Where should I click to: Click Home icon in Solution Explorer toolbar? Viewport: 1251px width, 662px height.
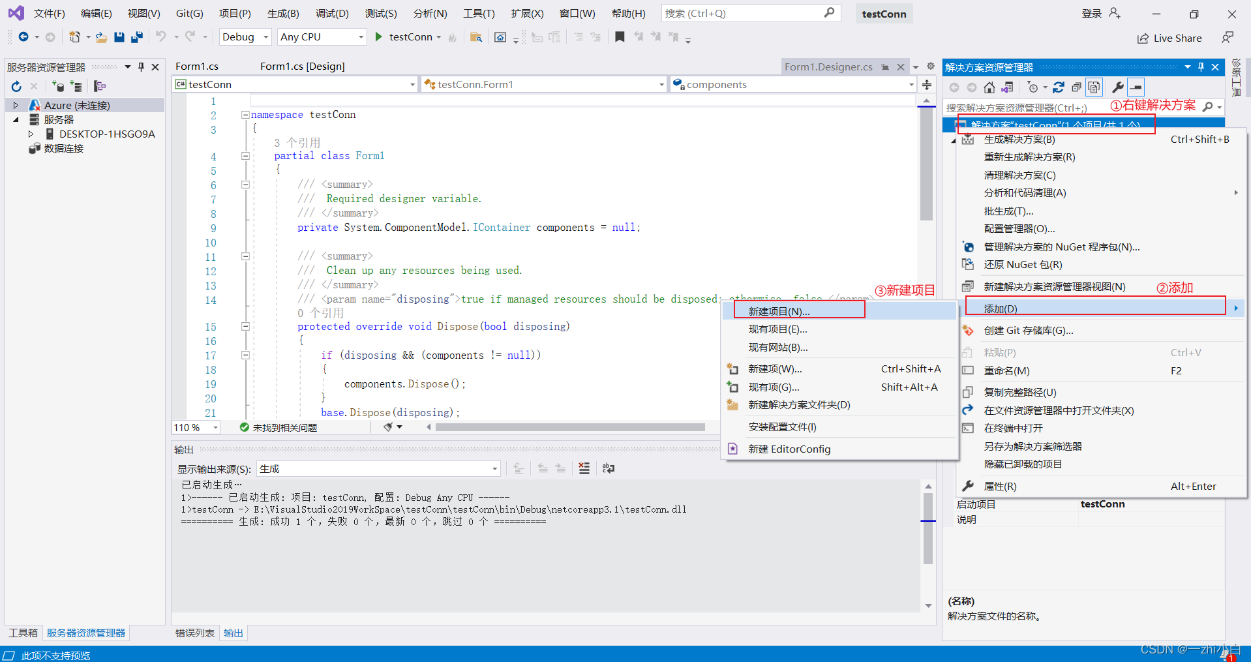tap(989, 87)
